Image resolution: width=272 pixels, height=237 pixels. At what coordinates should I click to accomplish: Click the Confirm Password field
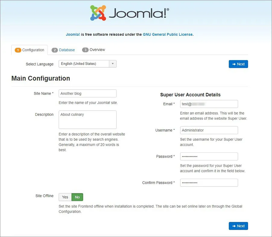click(209, 183)
